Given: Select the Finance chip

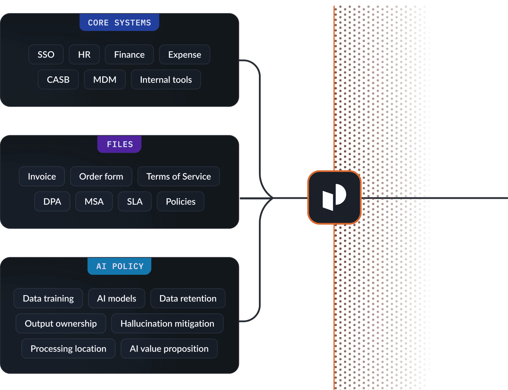Looking at the screenshot, I should coord(129,55).
